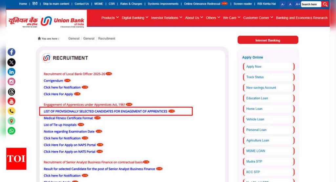
Task: Open List of Tie up Hospitals link
Action: [60, 125]
